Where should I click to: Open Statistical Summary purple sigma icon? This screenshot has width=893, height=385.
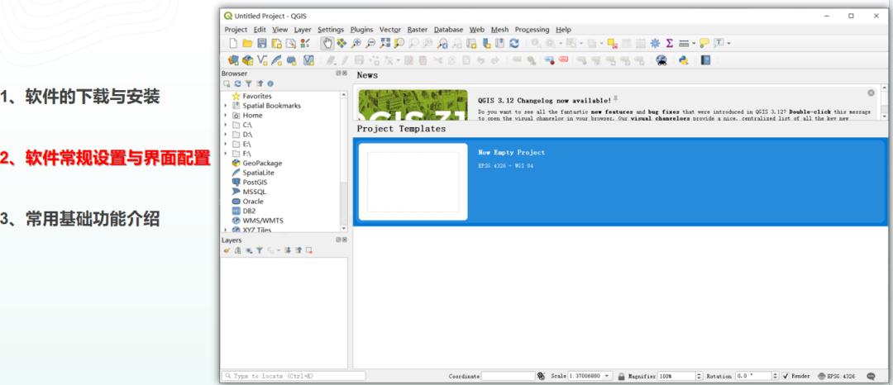670,43
